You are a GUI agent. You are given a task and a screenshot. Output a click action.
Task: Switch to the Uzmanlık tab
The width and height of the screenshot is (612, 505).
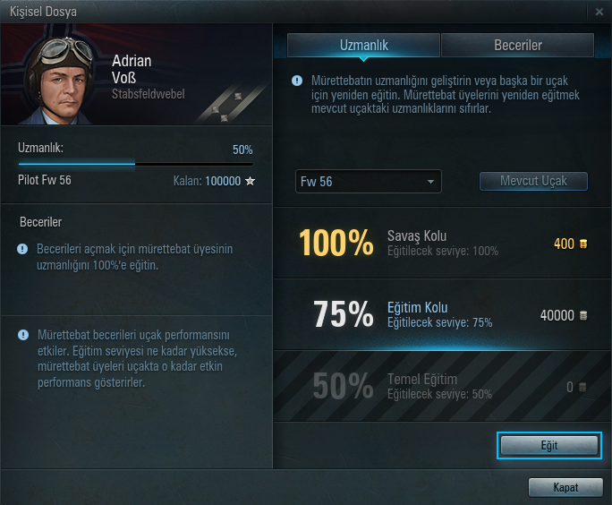[363, 46]
